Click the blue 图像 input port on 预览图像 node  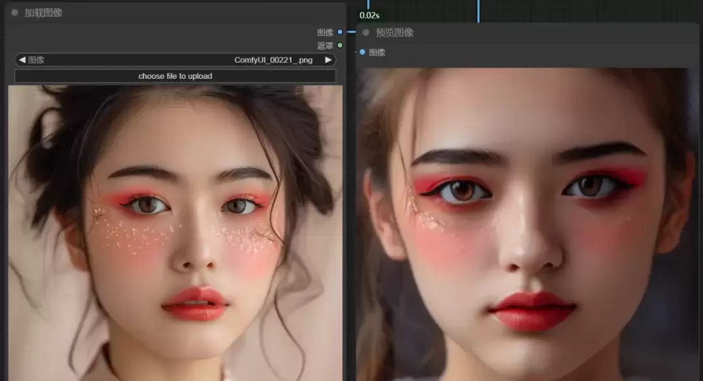pos(363,52)
